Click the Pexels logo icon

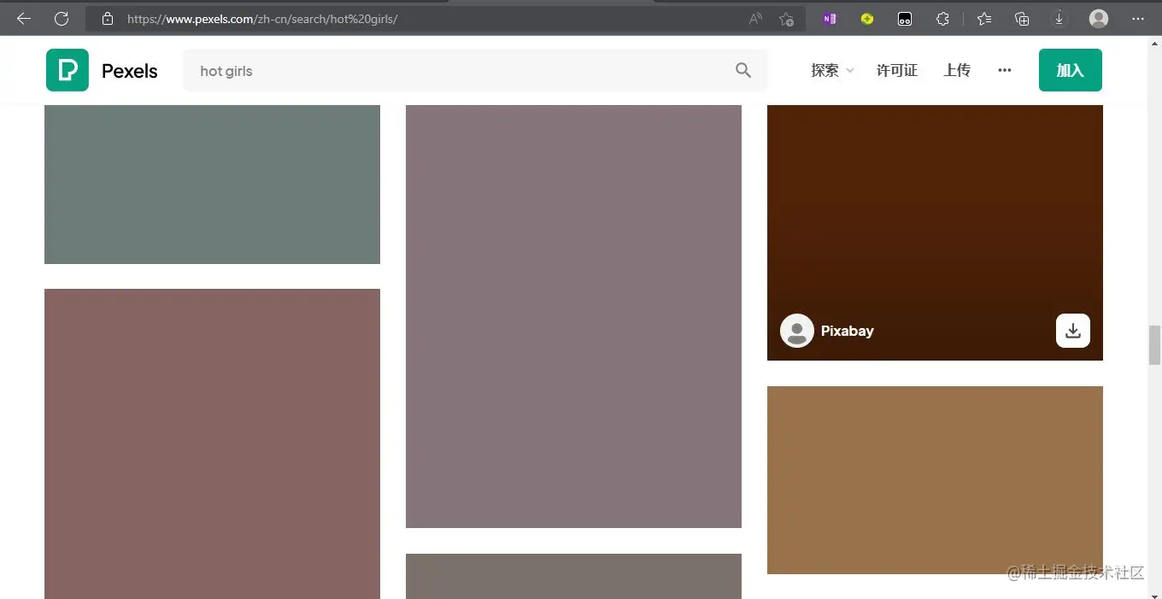click(x=67, y=70)
